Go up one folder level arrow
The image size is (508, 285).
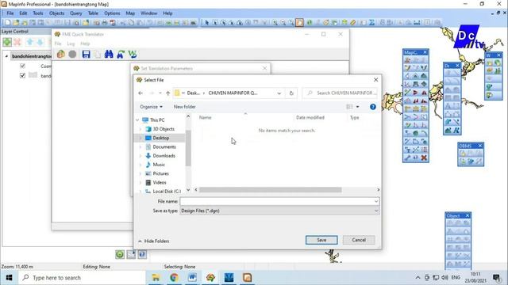(167, 93)
